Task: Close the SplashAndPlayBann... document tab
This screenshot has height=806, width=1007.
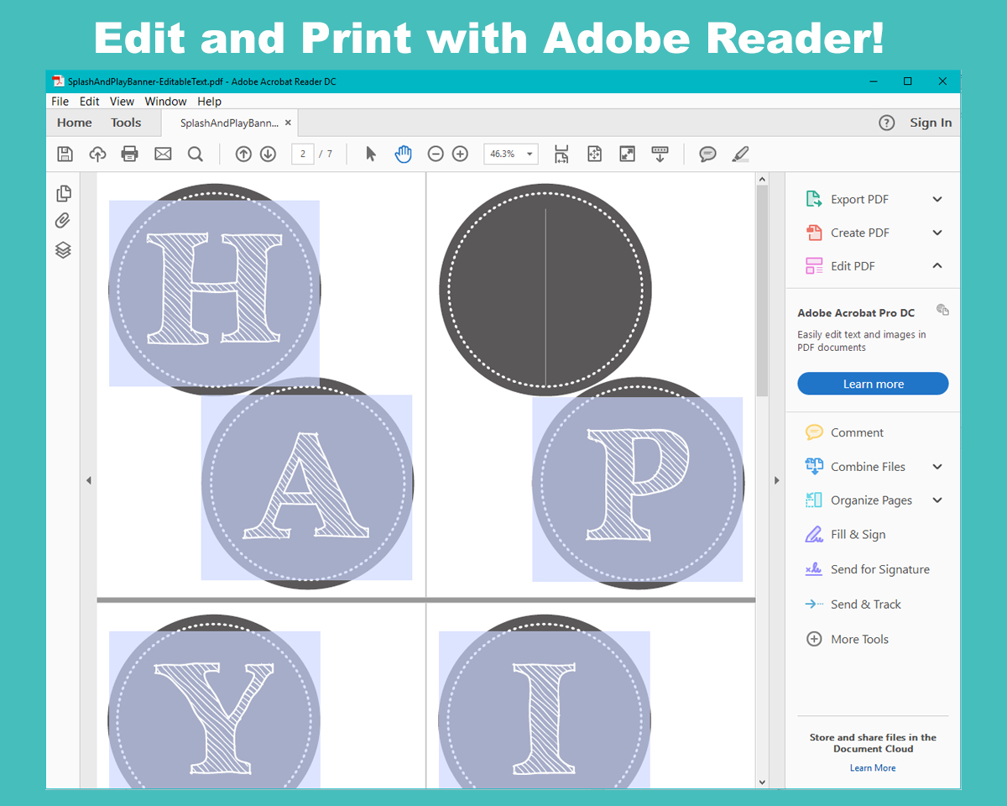Action: tap(288, 123)
